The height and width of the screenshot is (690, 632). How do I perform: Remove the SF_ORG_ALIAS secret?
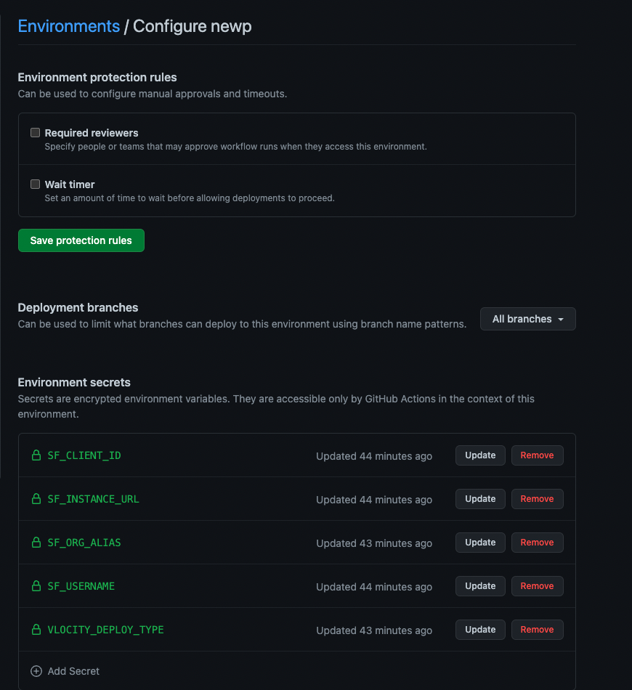tap(537, 543)
